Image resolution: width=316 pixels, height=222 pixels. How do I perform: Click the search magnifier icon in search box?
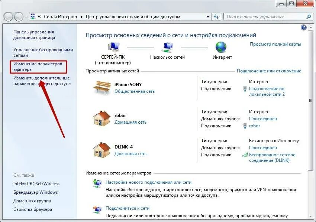(x=309, y=17)
